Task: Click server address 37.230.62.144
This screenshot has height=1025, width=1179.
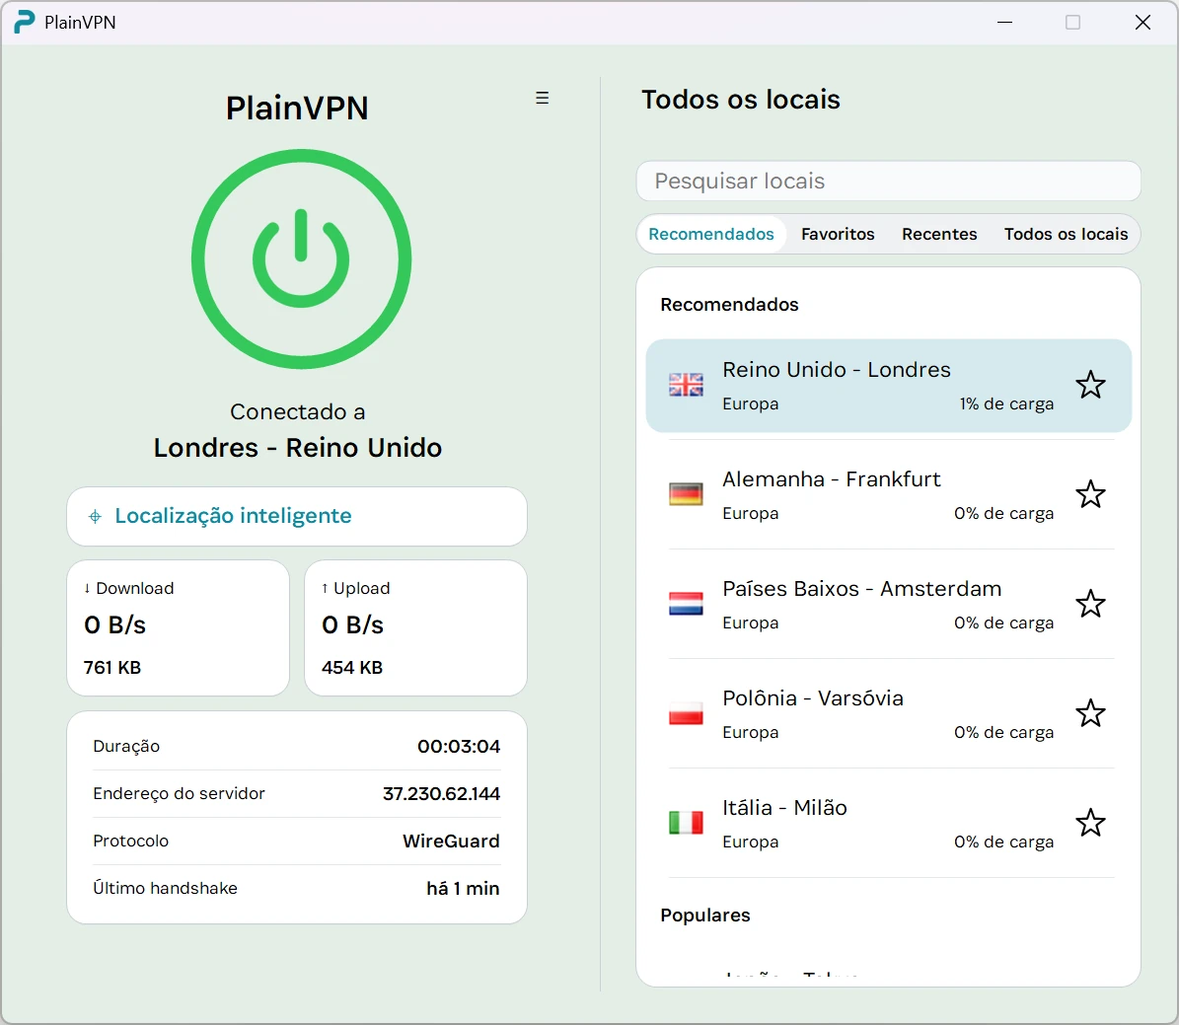Action: [441, 793]
